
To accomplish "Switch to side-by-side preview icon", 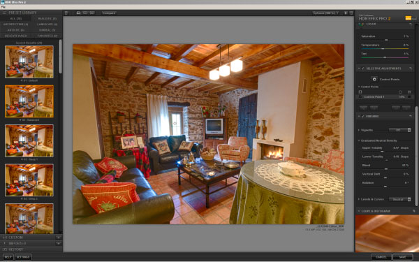I will (92, 13).
